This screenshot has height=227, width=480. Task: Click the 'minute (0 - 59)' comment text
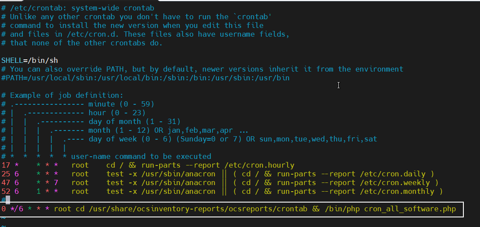(x=122, y=104)
